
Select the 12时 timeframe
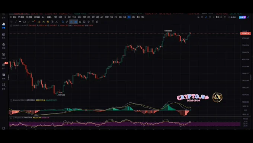107,17
